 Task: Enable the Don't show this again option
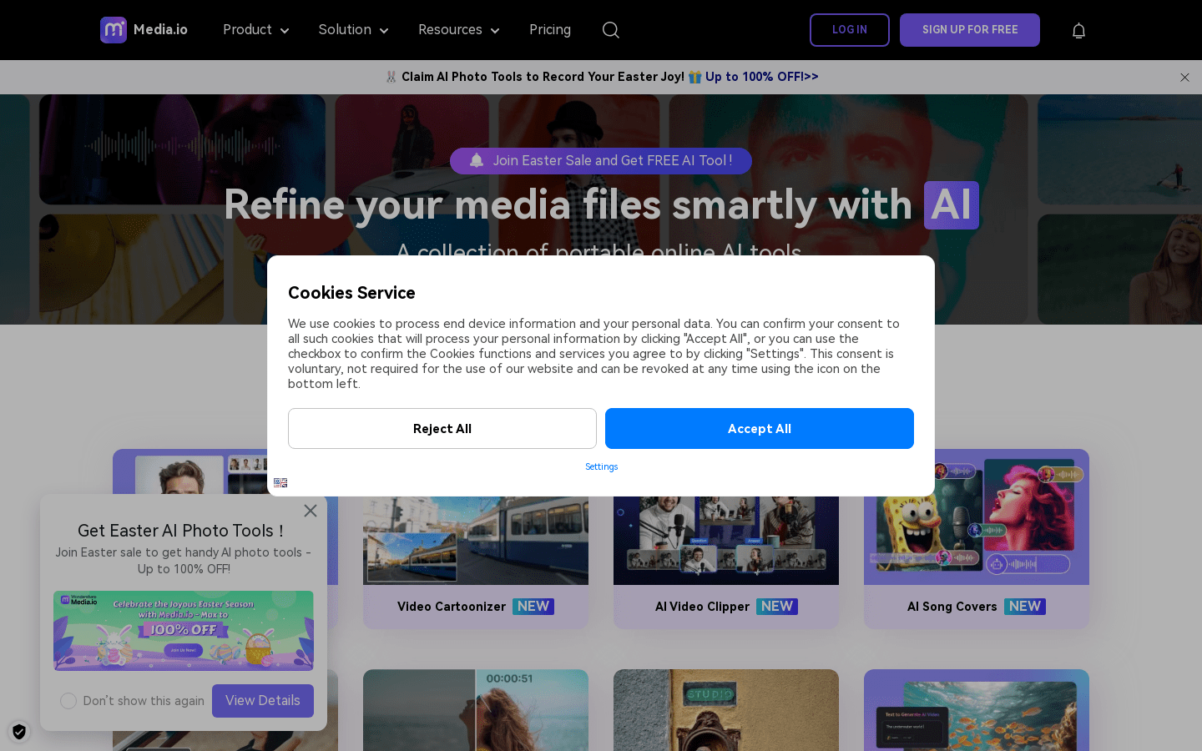click(x=68, y=701)
